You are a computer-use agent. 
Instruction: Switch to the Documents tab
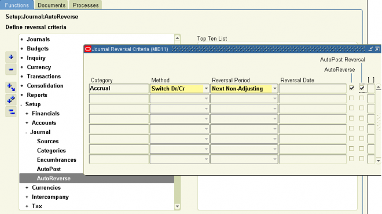pos(52,5)
